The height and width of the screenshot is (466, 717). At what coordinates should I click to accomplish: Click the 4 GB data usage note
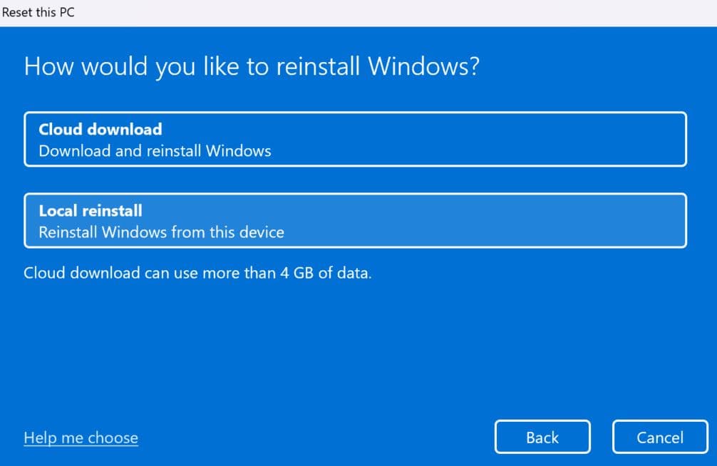click(x=197, y=273)
